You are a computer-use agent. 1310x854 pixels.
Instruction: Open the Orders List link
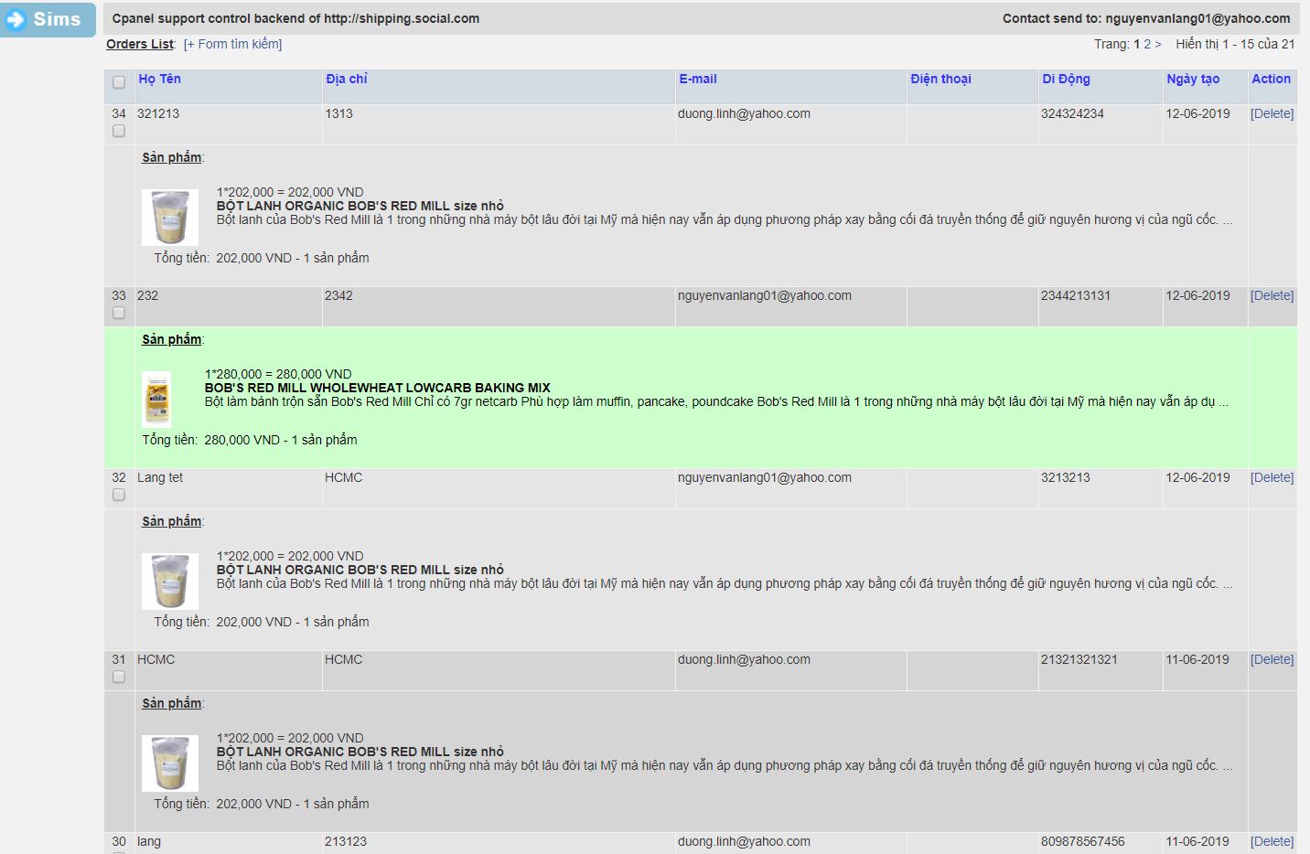[139, 44]
